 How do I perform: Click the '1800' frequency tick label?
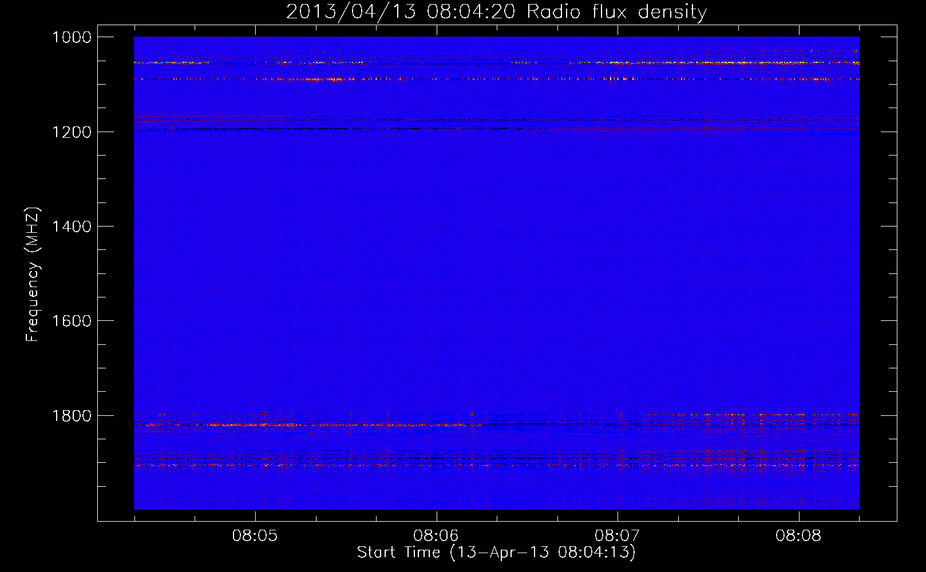pos(72,416)
